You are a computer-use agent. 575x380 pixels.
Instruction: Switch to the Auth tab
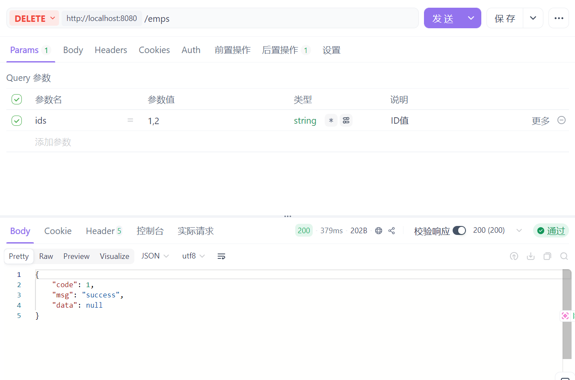coord(191,50)
